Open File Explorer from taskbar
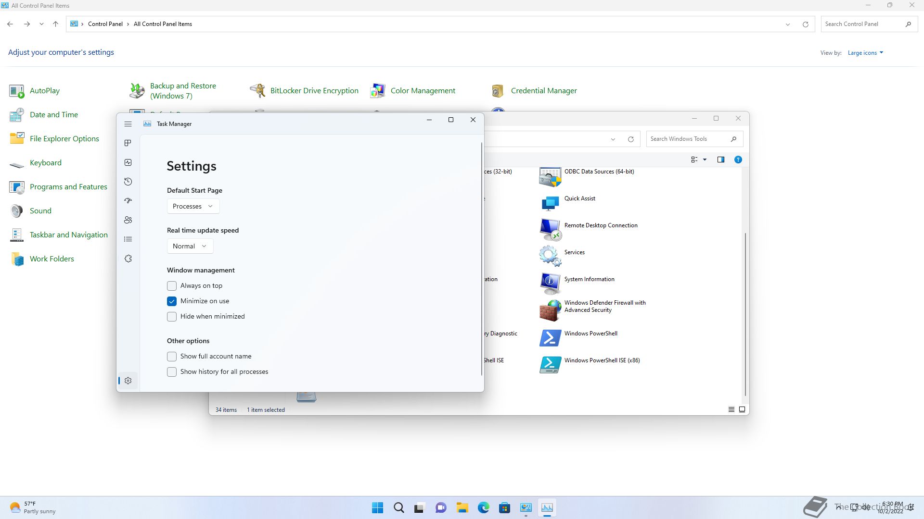Image resolution: width=924 pixels, height=519 pixels. tap(462, 507)
